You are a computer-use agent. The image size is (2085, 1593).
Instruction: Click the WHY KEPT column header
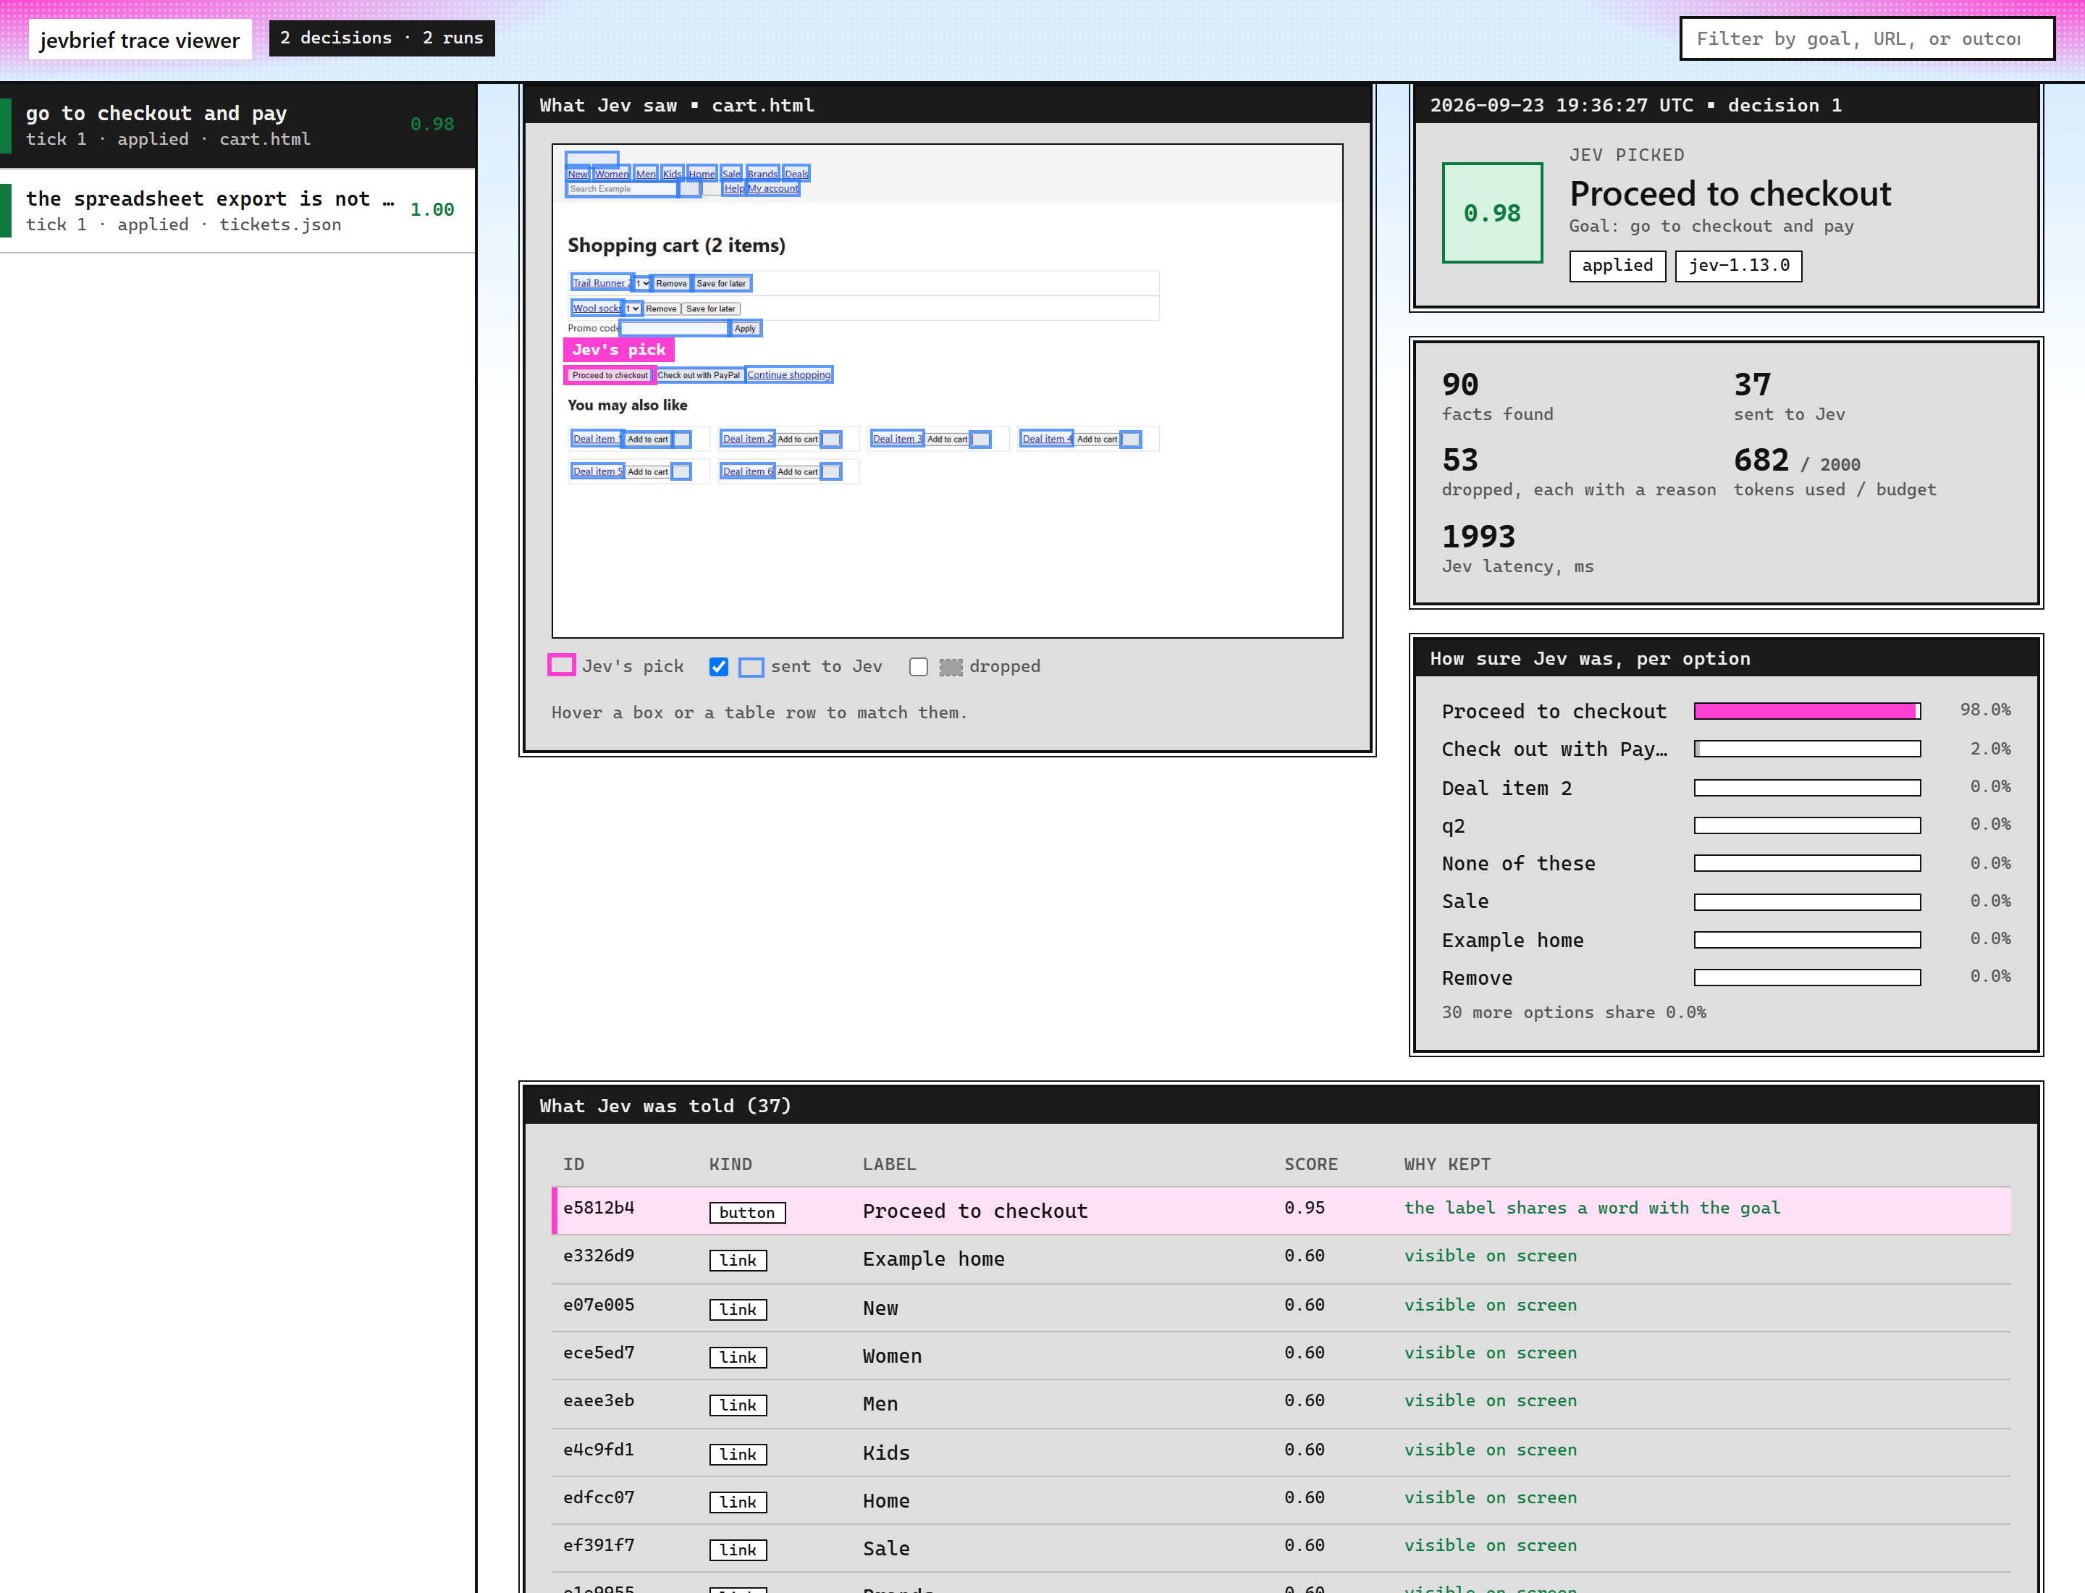[x=1447, y=1164]
